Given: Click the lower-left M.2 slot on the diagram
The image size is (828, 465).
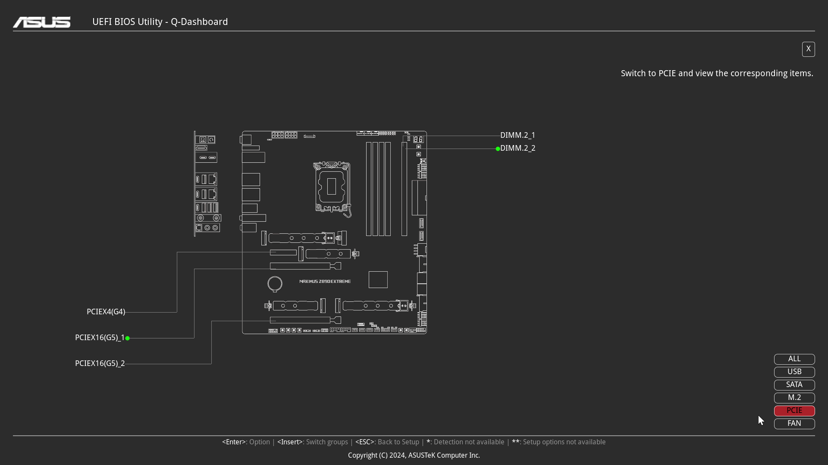Looking at the screenshot, I should [295, 306].
